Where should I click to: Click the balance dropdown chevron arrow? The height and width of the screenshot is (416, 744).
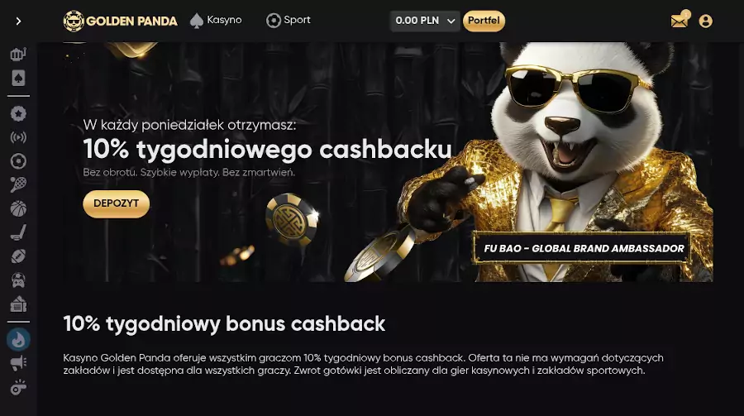click(451, 22)
